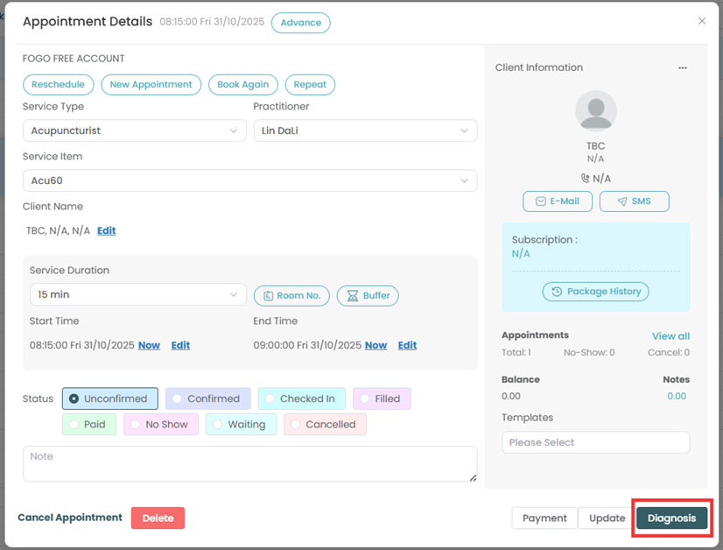The height and width of the screenshot is (550, 723).
Task: Click into the Note text area
Action: coord(249,464)
